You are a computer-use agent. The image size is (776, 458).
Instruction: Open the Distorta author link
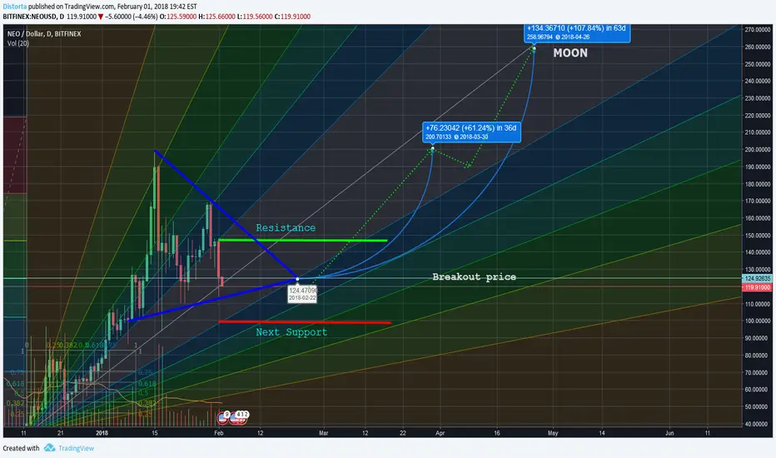pyautogui.click(x=14, y=7)
